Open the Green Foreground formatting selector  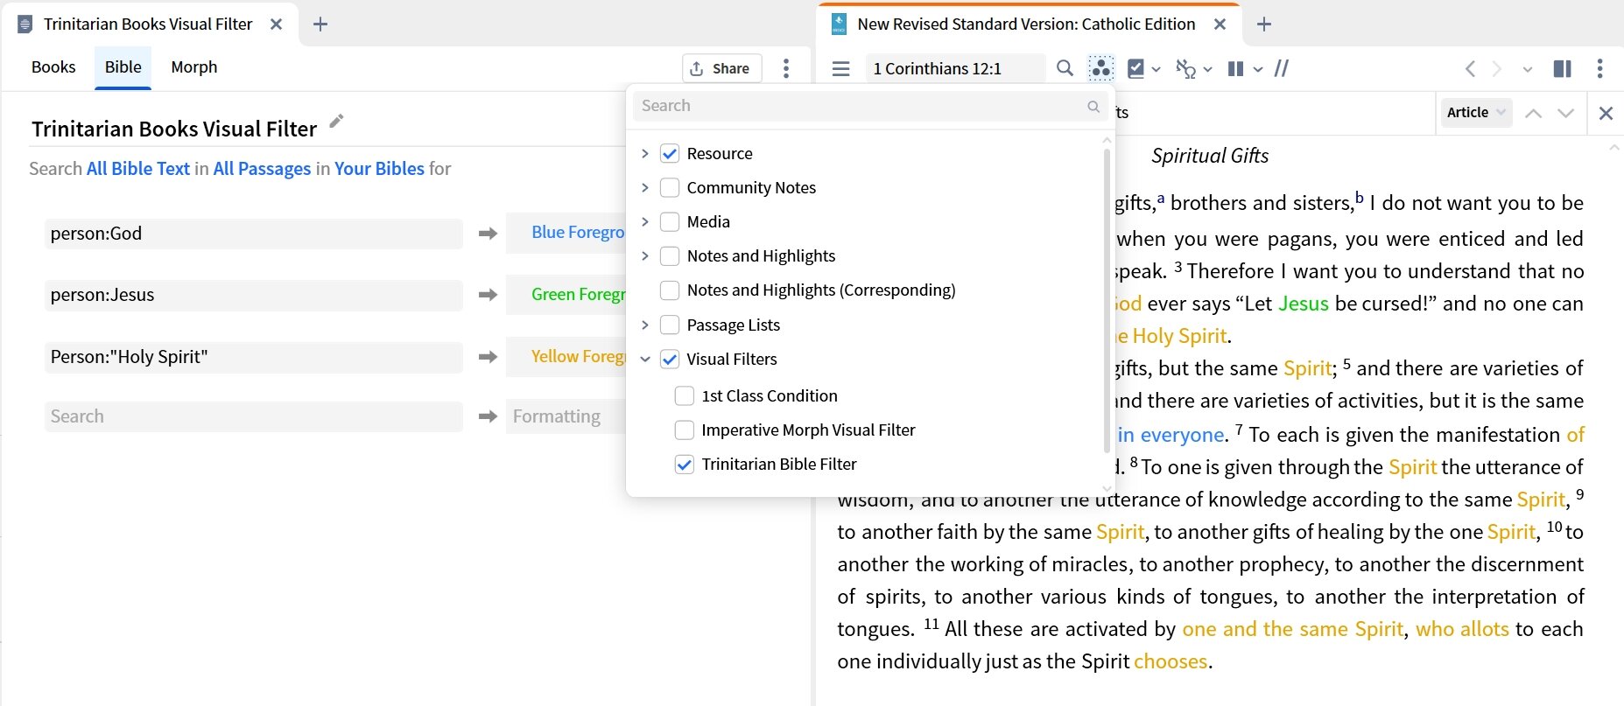point(566,295)
